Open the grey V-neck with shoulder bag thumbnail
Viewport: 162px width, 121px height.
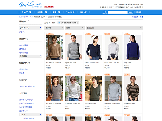54,88
